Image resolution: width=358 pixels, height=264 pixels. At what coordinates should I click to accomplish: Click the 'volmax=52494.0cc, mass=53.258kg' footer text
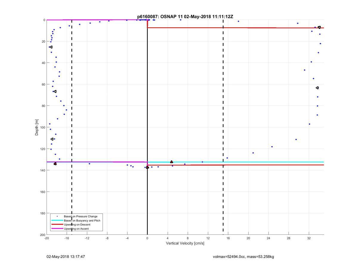243,257
